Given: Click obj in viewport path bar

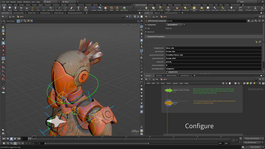Looking at the screenshot, I should (13, 16).
